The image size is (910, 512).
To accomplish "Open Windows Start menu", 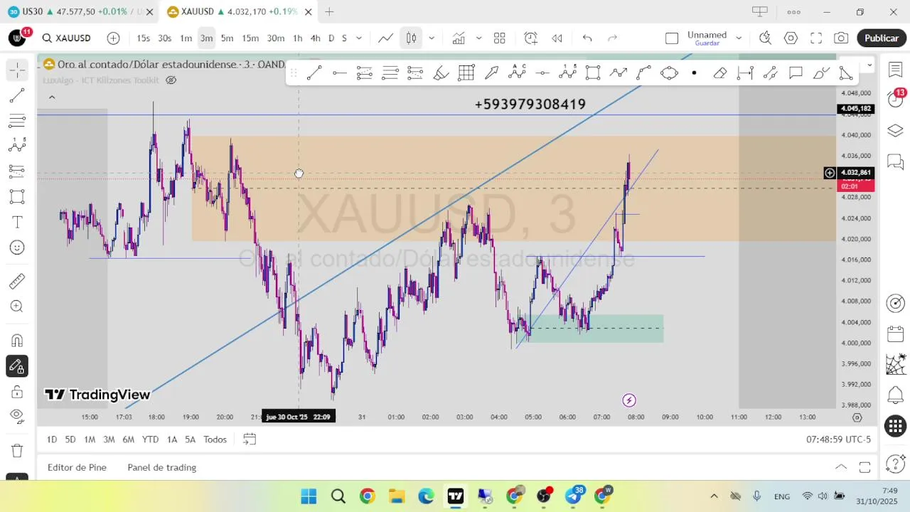I will (x=309, y=496).
